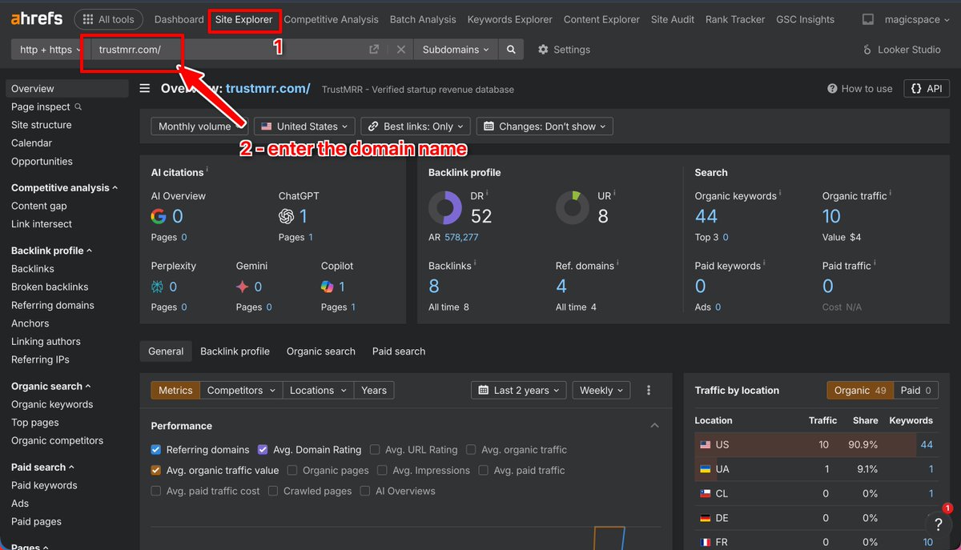
Task: Select Organic 49 in Traffic by location
Action: 860,391
